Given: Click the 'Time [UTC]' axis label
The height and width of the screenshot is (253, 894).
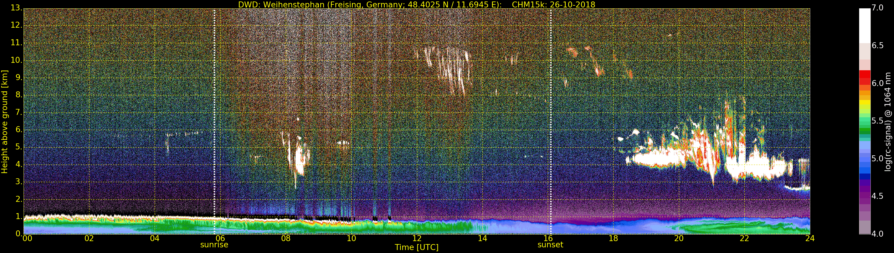Looking at the screenshot, I should point(417,247).
